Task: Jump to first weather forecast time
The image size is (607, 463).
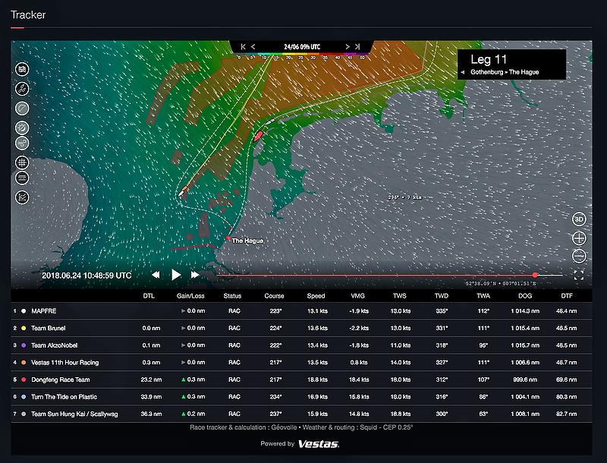Action: tap(243, 46)
